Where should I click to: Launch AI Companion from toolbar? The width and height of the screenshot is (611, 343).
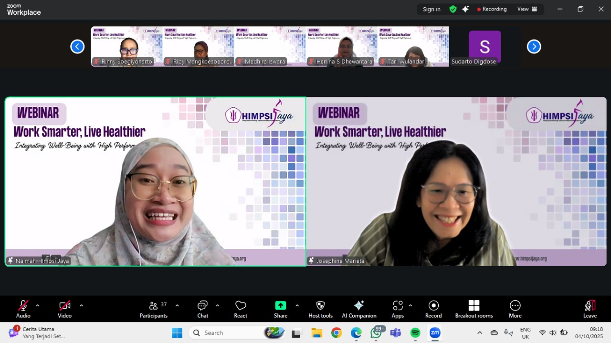tap(359, 309)
